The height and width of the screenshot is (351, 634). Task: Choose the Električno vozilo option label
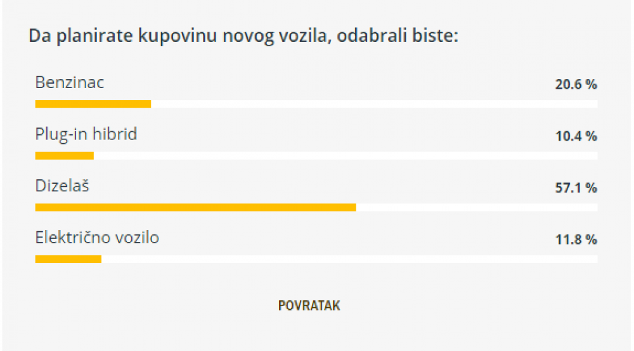(x=97, y=238)
